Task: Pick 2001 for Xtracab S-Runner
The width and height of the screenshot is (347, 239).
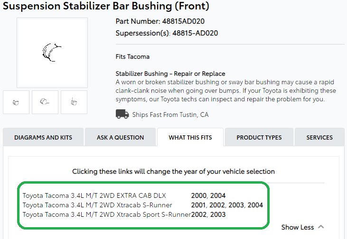Action: 198,205
